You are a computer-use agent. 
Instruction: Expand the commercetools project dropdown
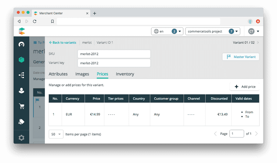pos(213,31)
